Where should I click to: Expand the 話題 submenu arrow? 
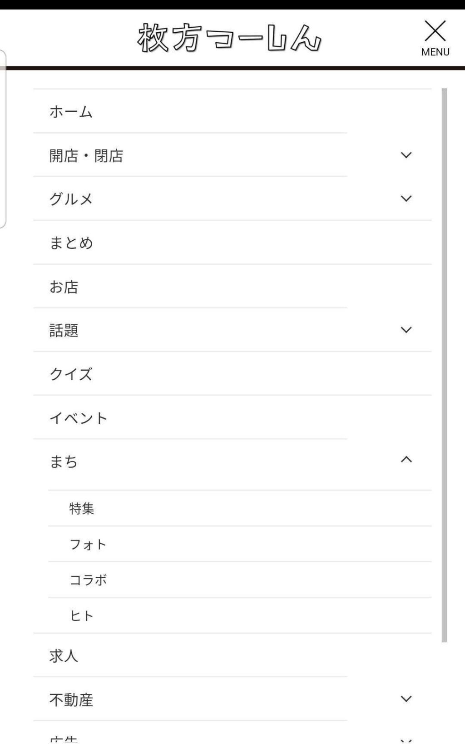point(406,330)
